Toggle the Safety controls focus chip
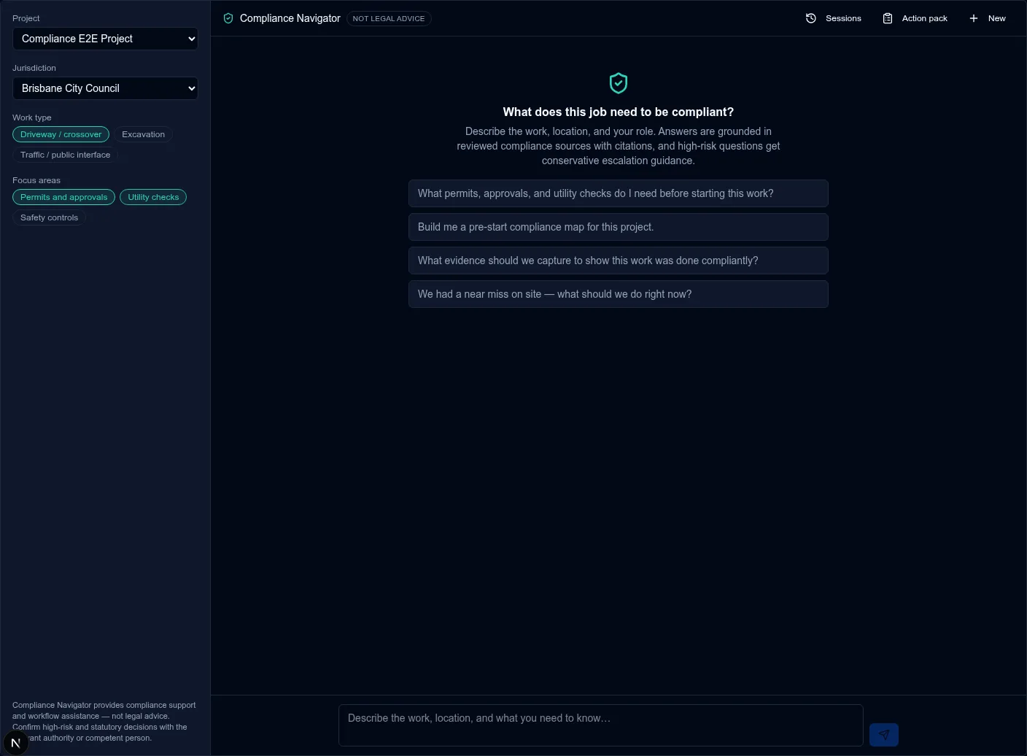The width and height of the screenshot is (1027, 756). 49,217
